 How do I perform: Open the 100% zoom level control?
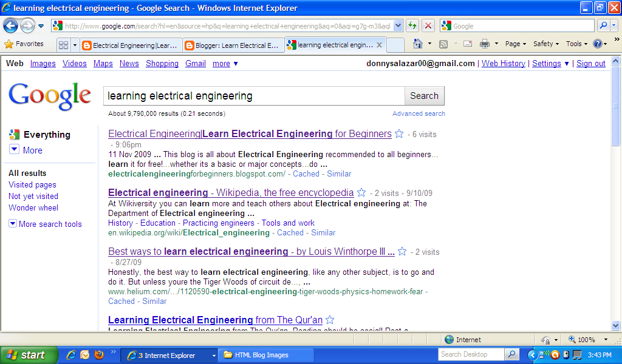click(588, 340)
